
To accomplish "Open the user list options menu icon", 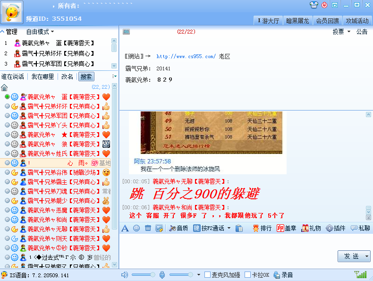I will (114, 77).
